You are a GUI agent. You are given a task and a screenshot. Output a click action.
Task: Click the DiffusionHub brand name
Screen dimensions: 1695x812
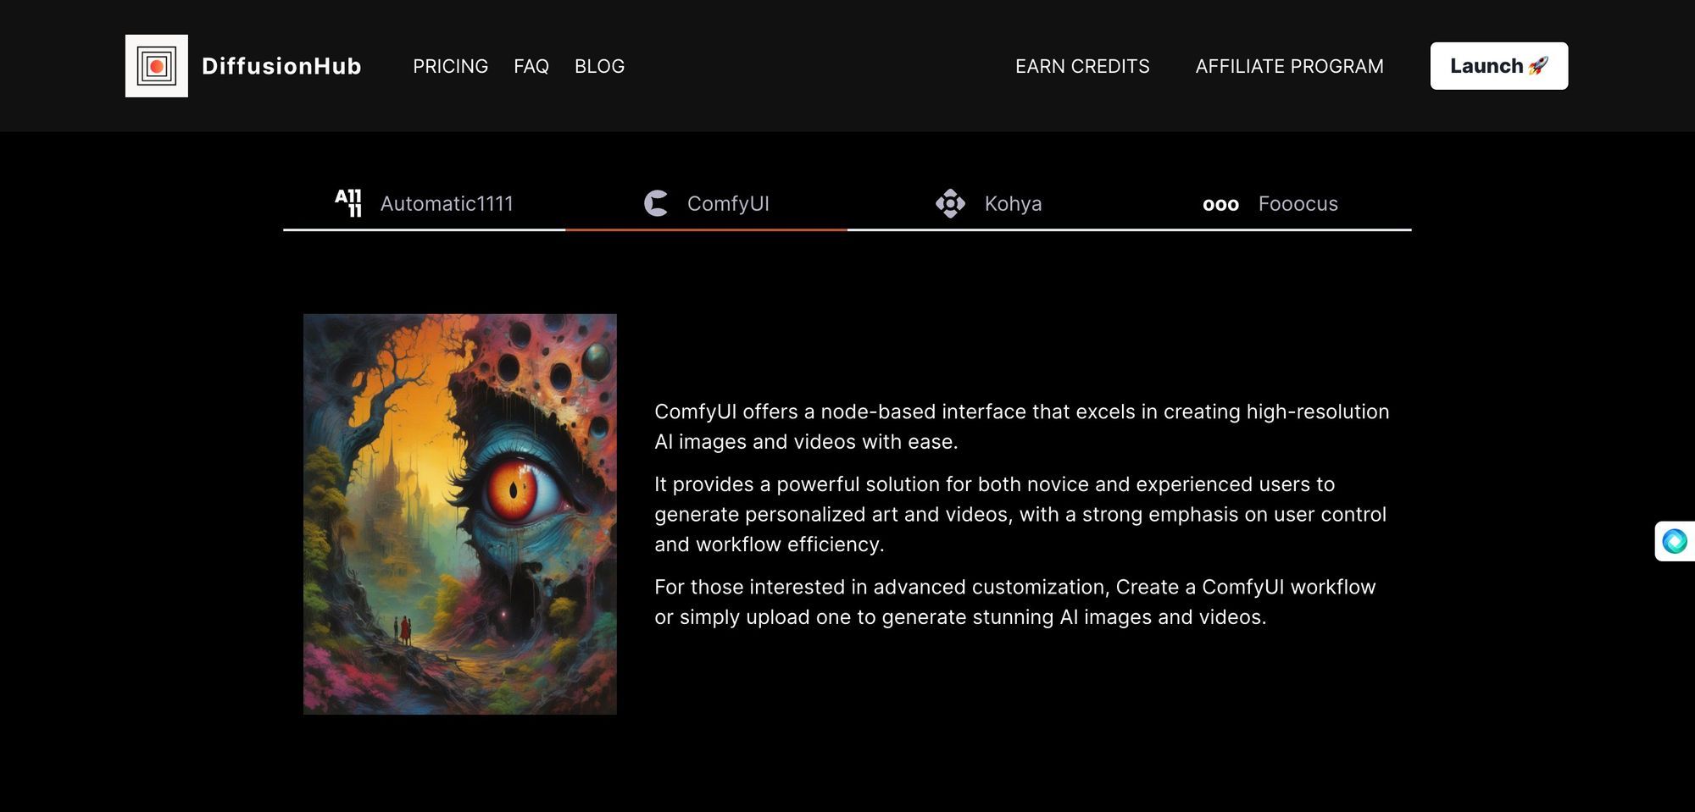pyautogui.click(x=281, y=66)
